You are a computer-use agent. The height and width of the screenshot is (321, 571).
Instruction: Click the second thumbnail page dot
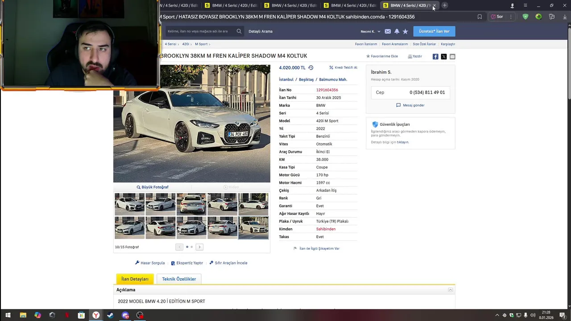[192, 247]
